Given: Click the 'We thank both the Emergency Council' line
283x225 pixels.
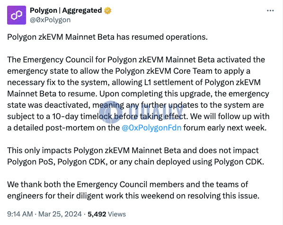Looking at the screenshot, I should pos(128,184).
